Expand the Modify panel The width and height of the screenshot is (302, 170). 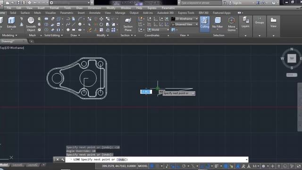click(102, 35)
